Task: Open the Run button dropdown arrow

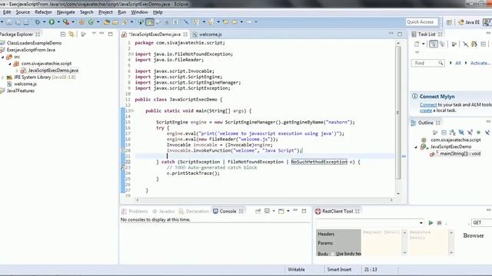Action: pyautogui.click(x=58, y=22)
